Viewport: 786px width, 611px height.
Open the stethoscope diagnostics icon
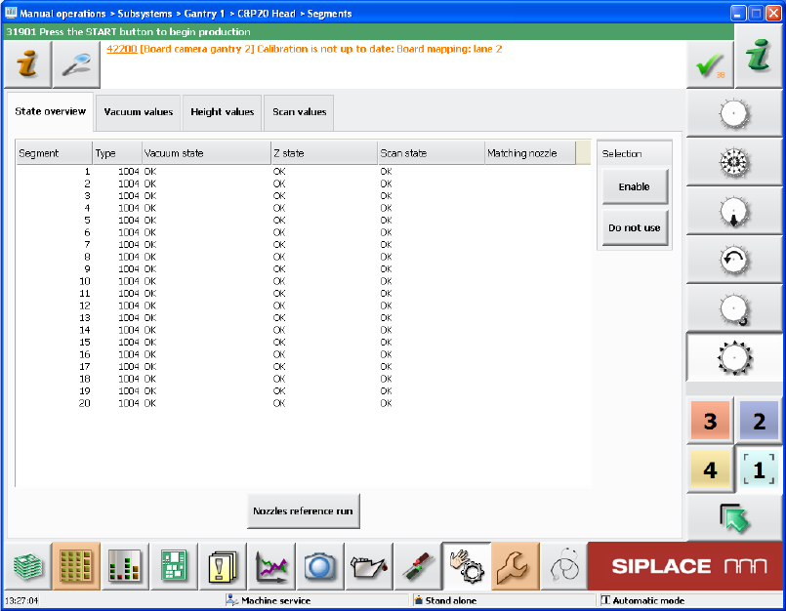(x=563, y=566)
